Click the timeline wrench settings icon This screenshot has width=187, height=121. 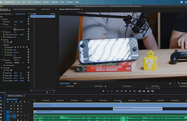point(24,102)
